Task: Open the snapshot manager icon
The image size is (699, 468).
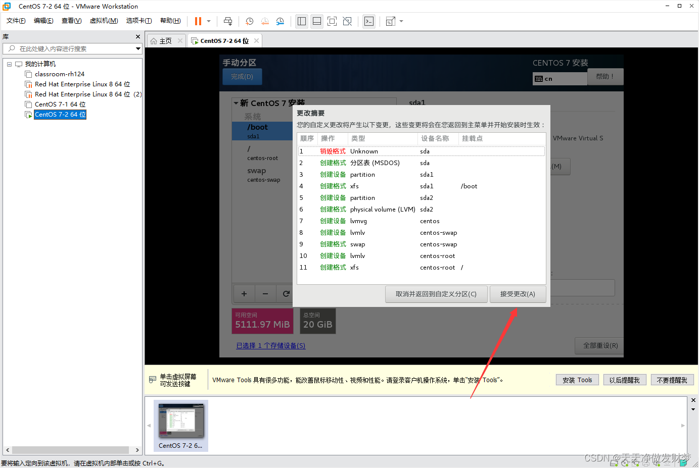Action: click(280, 21)
